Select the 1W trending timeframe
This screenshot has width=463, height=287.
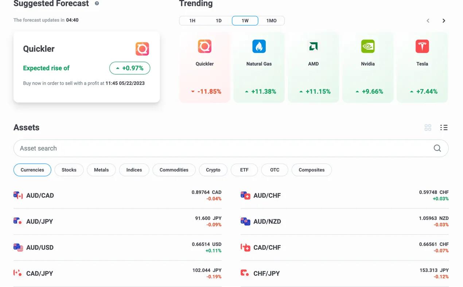245,21
